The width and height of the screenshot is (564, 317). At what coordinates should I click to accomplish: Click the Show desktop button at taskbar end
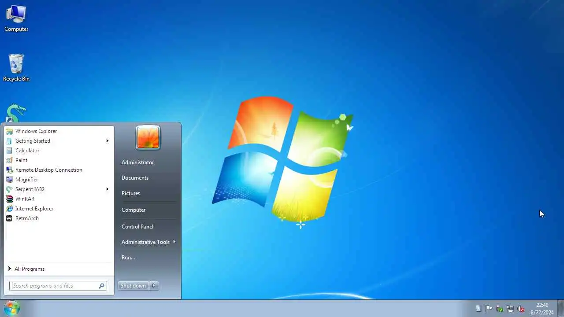[x=560, y=308]
